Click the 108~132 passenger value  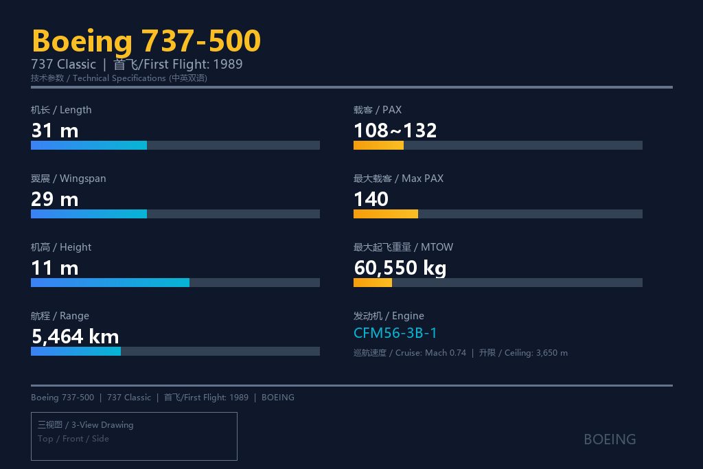(x=395, y=130)
